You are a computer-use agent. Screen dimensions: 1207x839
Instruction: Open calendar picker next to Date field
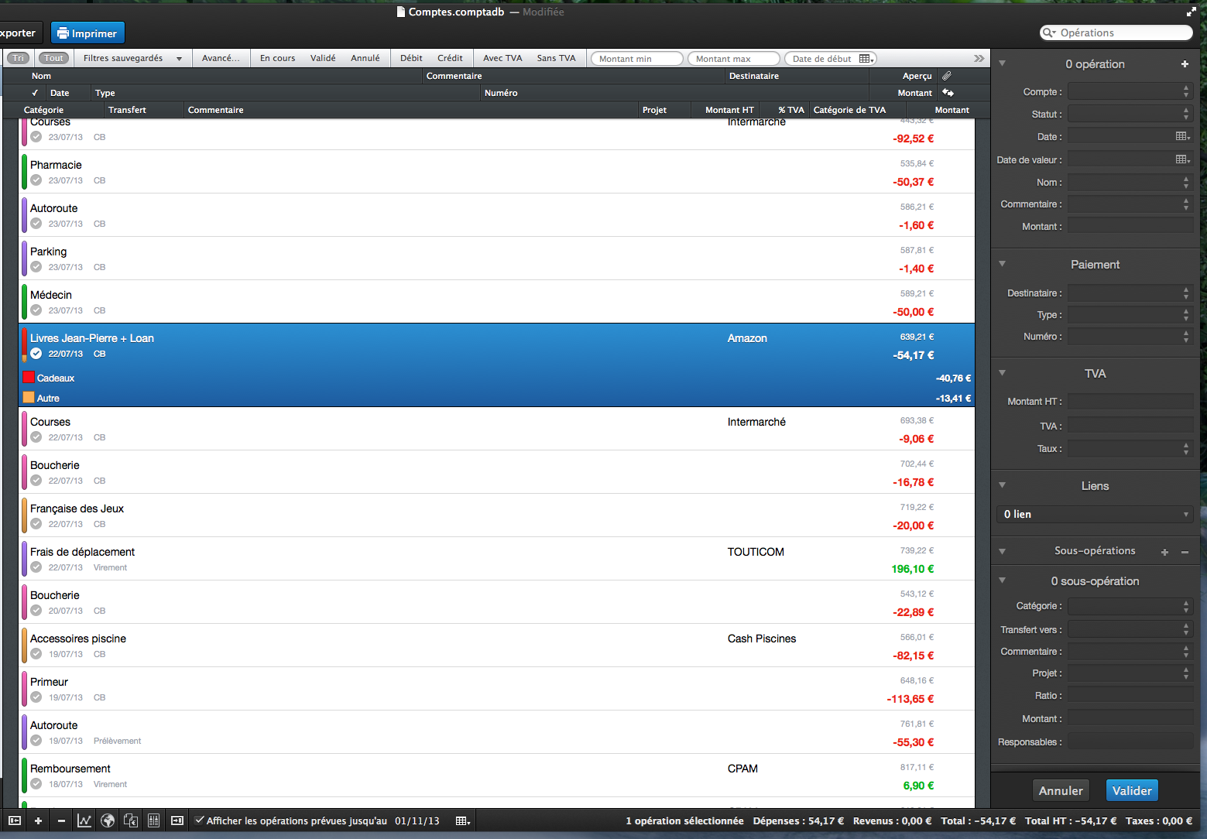tap(1182, 136)
